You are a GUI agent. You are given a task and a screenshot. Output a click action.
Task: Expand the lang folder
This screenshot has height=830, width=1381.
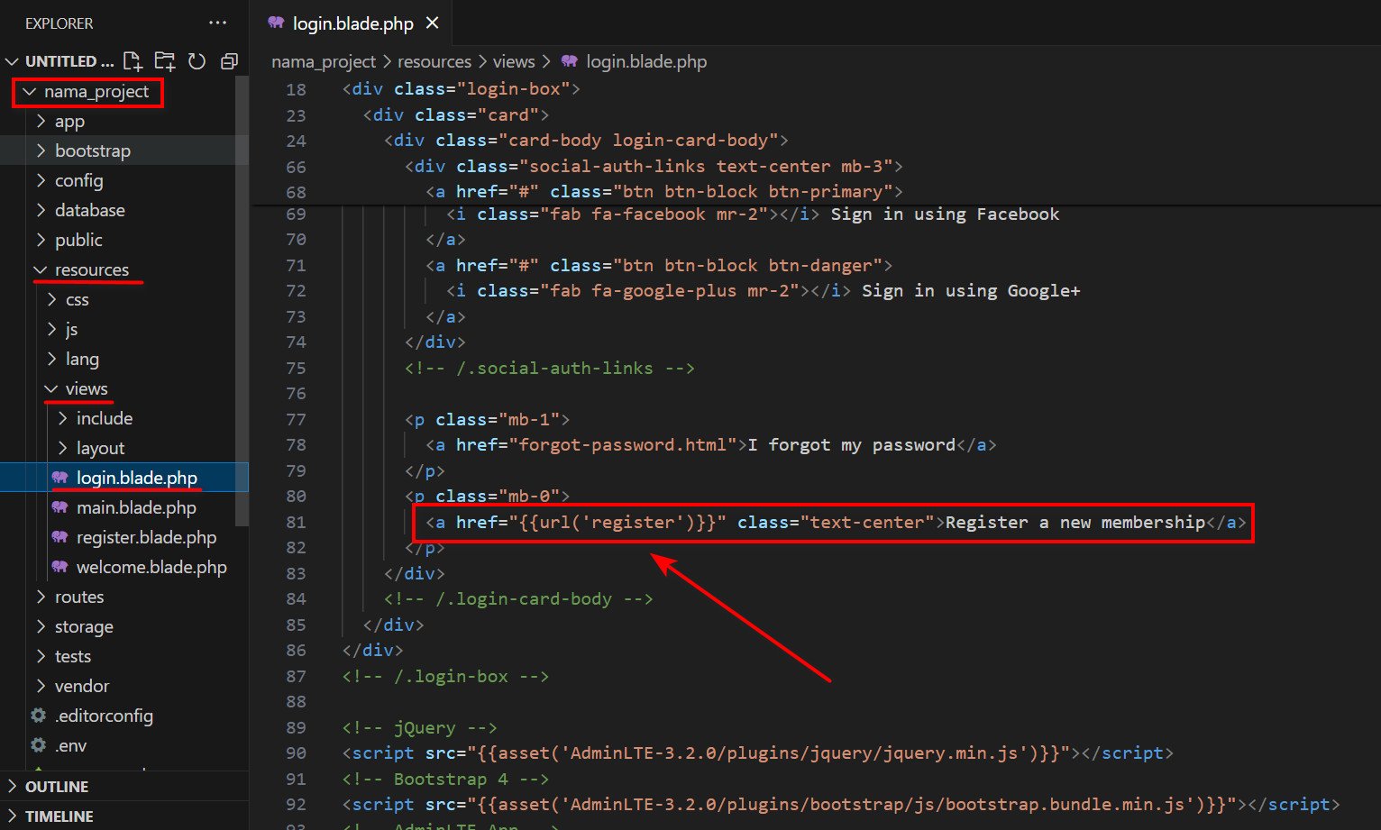[x=51, y=360]
